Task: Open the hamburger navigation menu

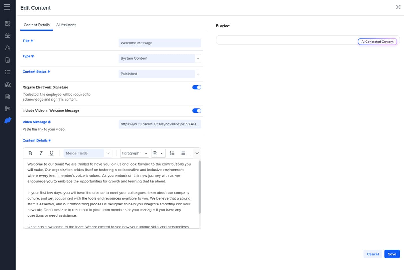Action: tap(7, 7)
